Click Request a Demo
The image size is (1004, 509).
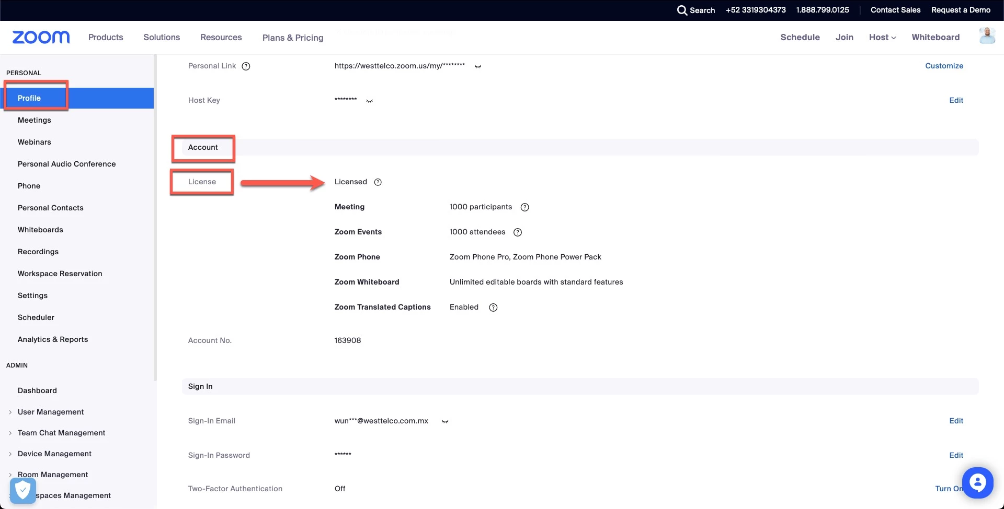[961, 10]
